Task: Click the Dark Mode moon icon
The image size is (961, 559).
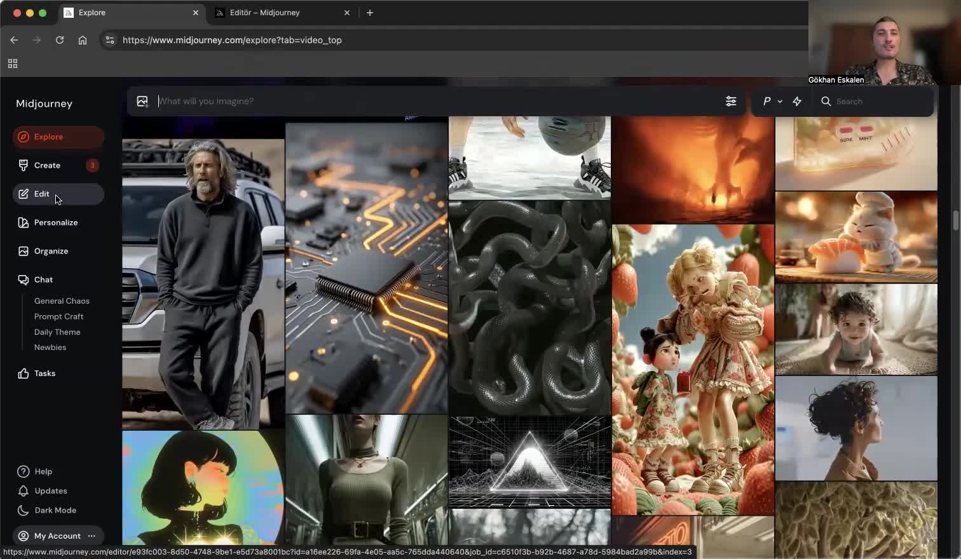Action: (x=24, y=510)
